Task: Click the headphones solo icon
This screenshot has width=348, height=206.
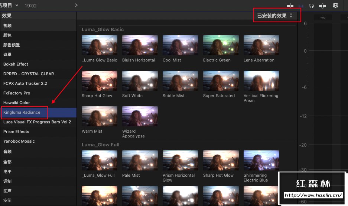Action: [x=311, y=6]
